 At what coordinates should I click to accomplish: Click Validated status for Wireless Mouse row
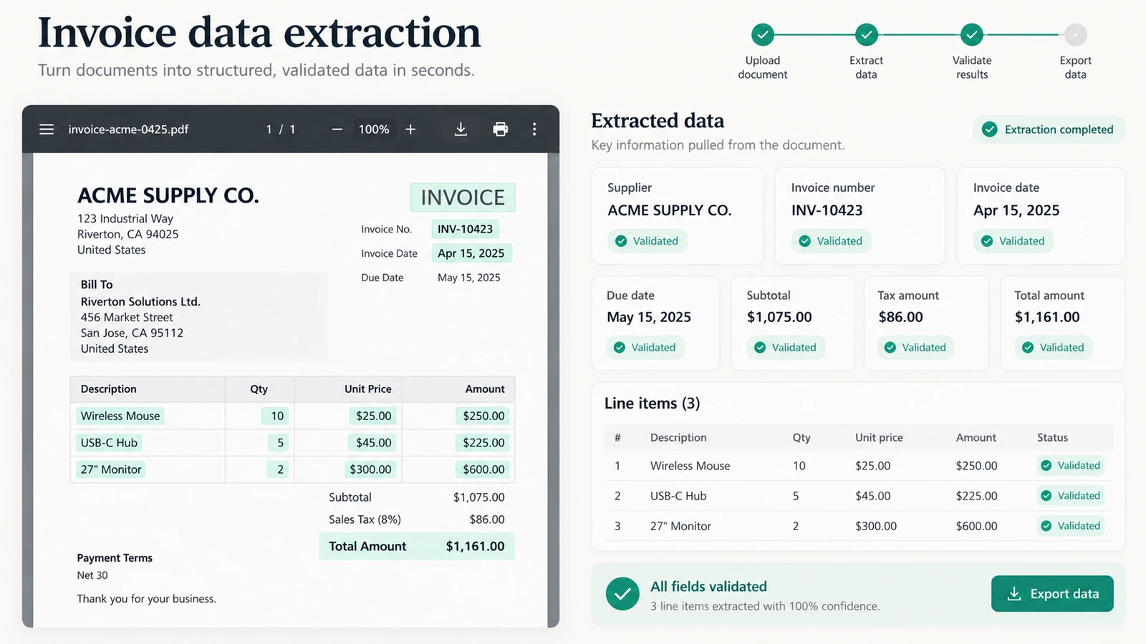(x=1071, y=466)
